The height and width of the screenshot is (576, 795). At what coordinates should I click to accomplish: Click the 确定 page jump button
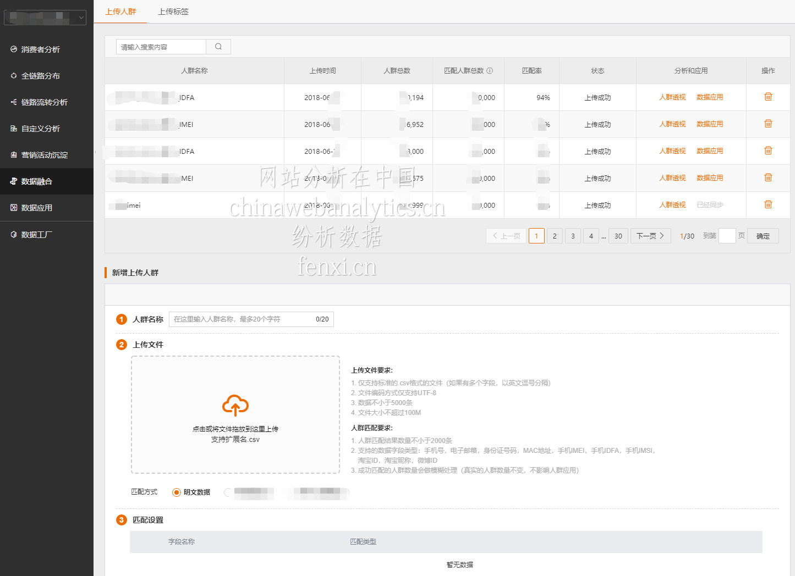(763, 236)
